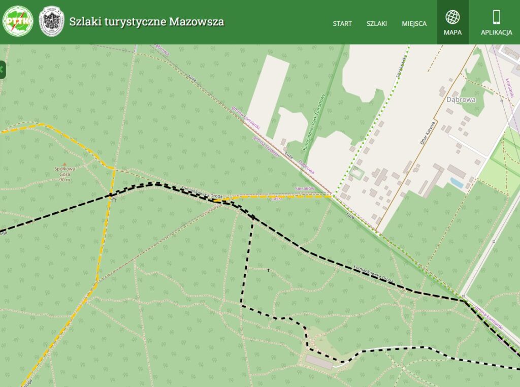This screenshot has width=520, height=387.
Task: Click the "Spółkowa Góra 90 m" text label
Action: click(x=64, y=175)
